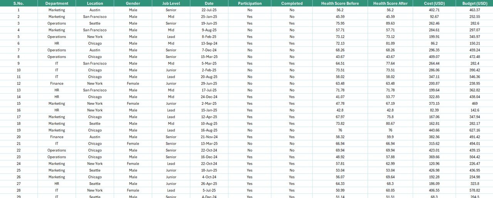Click the Department column header
The image size is (493, 198).
click(x=57, y=3)
